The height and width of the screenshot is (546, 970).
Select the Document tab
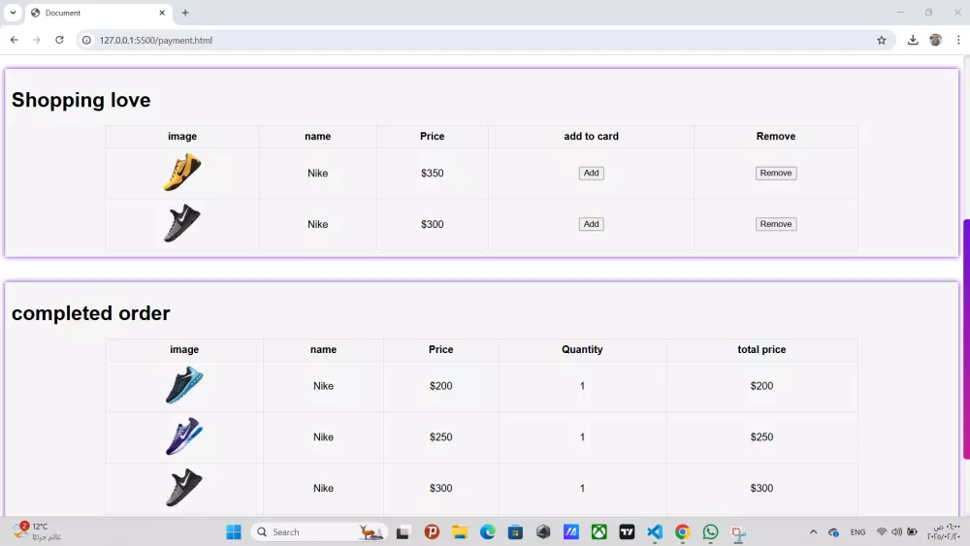click(x=98, y=13)
